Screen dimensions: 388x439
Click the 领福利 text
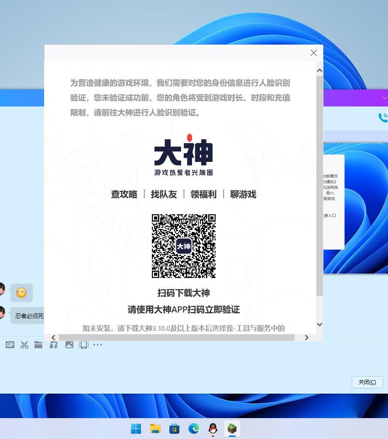click(203, 194)
